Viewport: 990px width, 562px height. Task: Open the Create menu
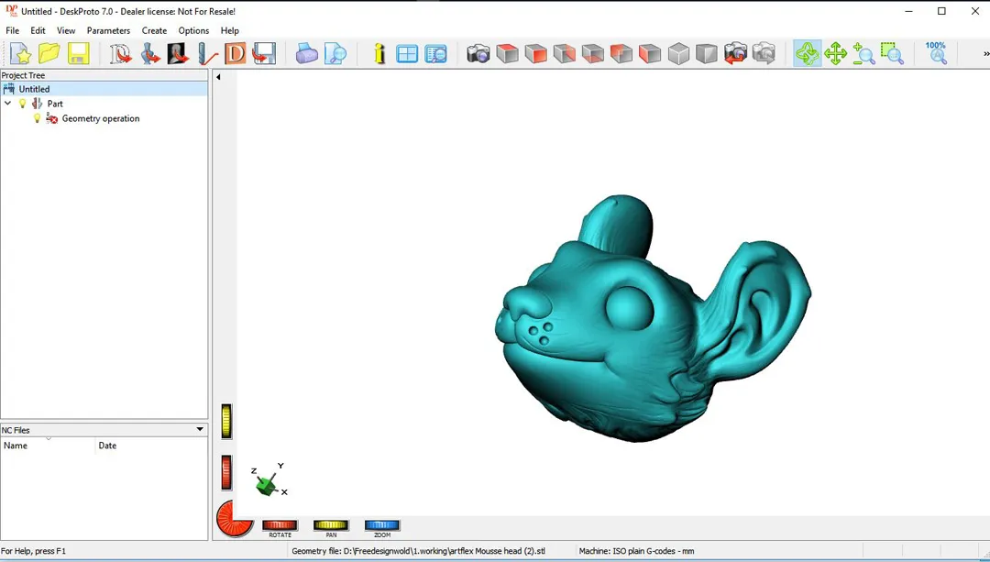(154, 30)
